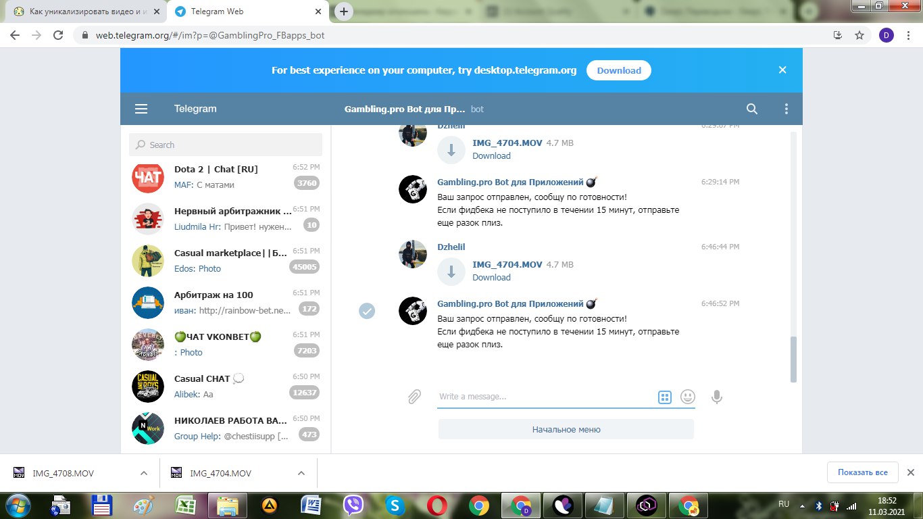Open the Casual marketplace chat
Screen dimensions: 923x519
226,260
